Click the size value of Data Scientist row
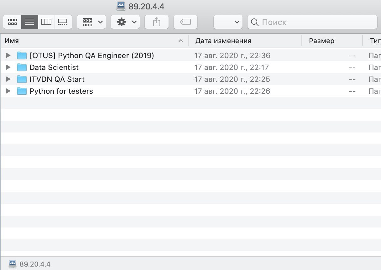381x270 pixels. (x=352, y=67)
